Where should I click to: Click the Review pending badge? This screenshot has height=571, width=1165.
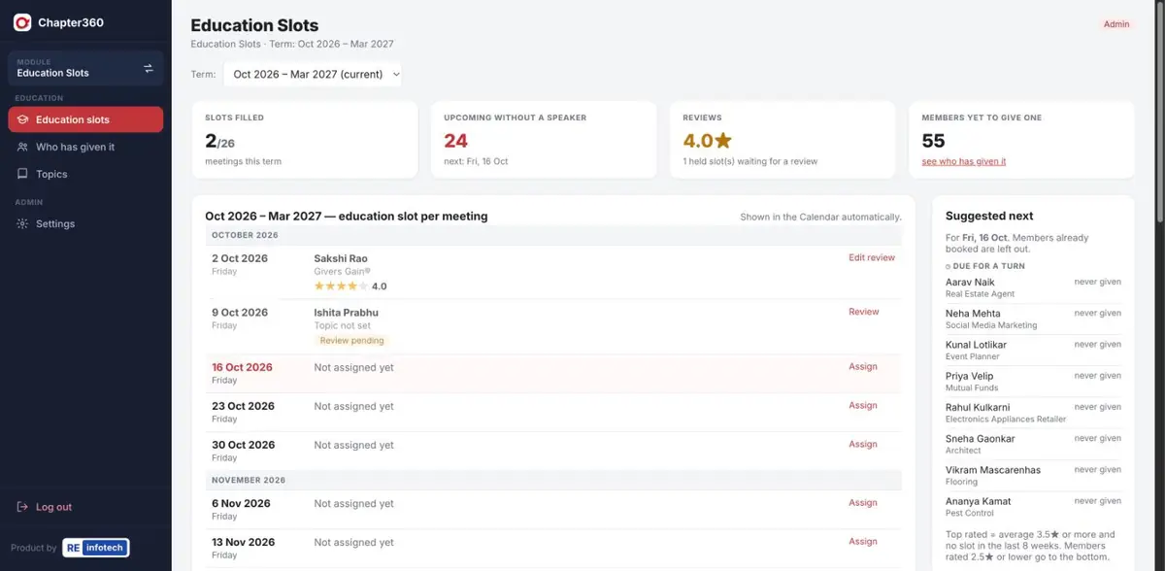351,341
